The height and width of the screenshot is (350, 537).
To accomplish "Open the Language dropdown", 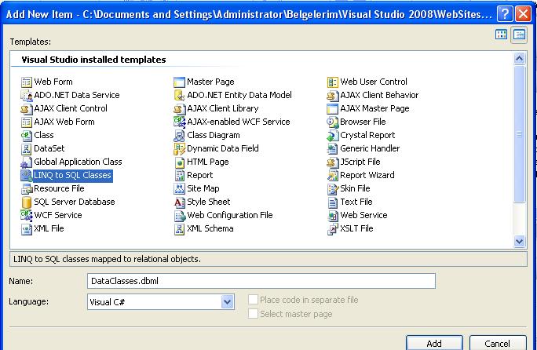I will coord(227,301).
